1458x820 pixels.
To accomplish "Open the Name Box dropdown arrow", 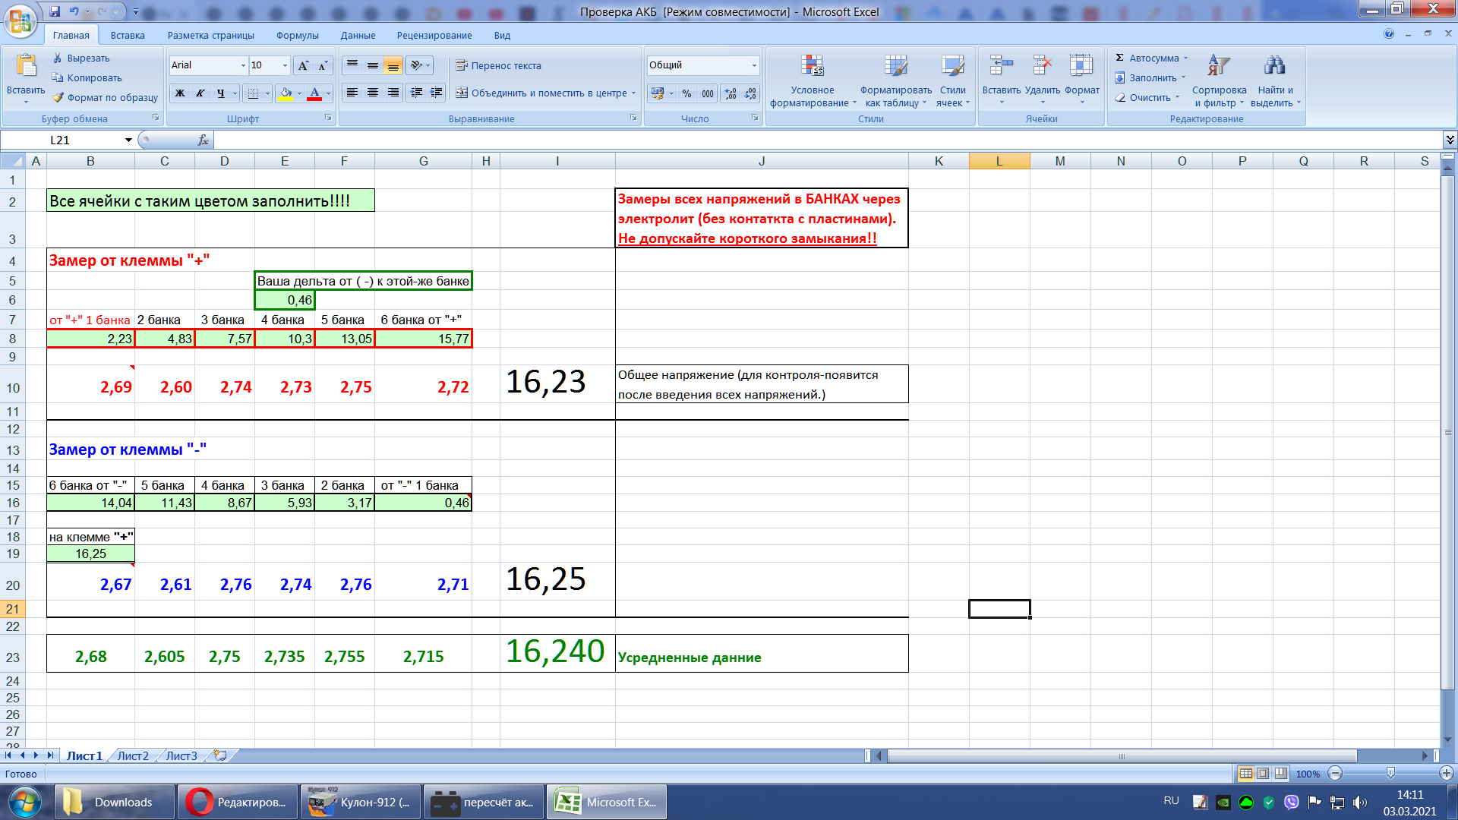I will tap(128, 140).
